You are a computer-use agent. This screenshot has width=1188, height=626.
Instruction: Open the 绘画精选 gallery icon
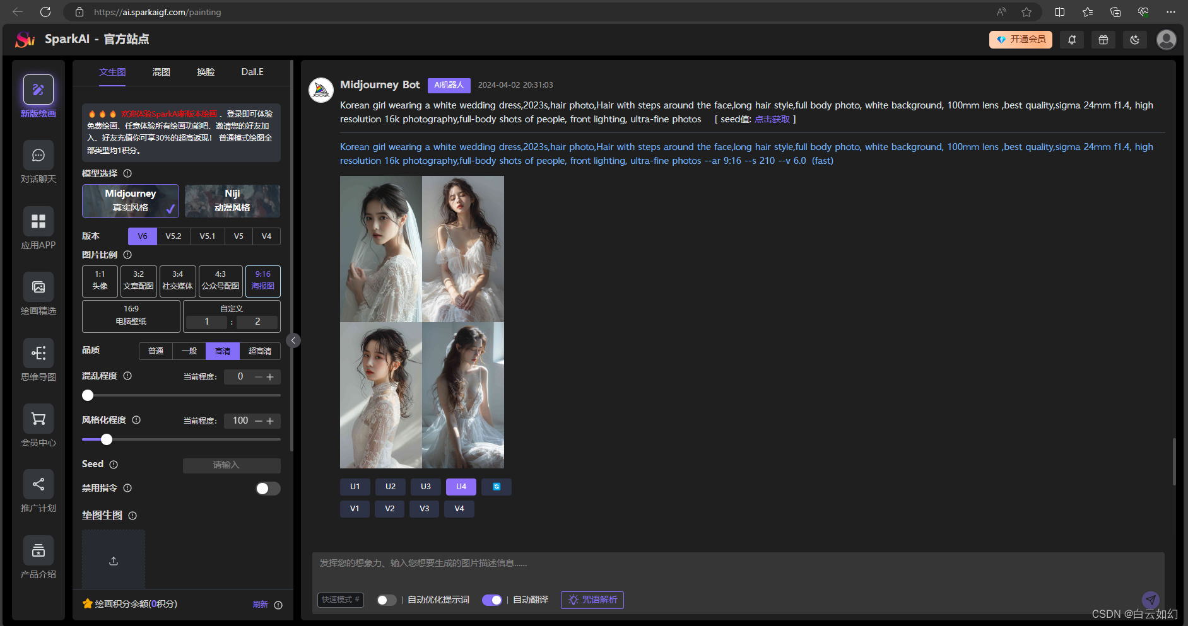(38, 287)
